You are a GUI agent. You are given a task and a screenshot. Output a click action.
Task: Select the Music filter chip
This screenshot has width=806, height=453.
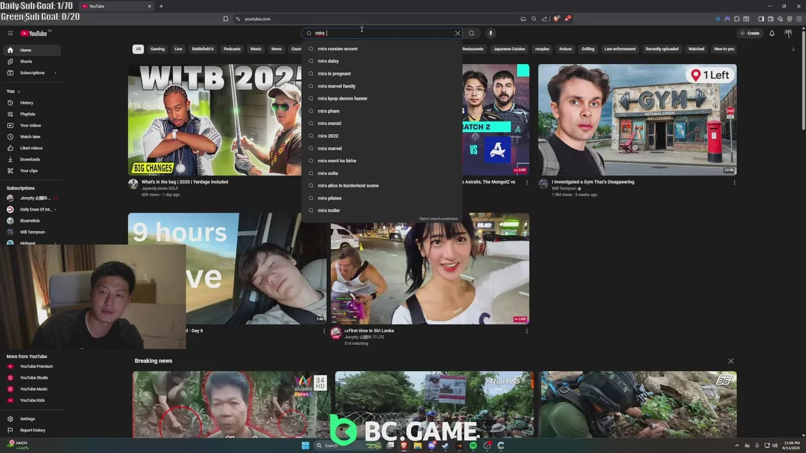pos(256,49)
